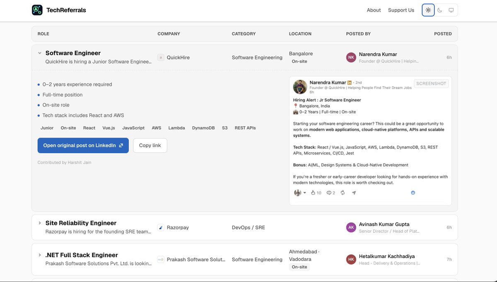The width and height of the screenshot is (497, 282).
Task: Click the DynamoDB tag
Action: click(x=203, y=128)
